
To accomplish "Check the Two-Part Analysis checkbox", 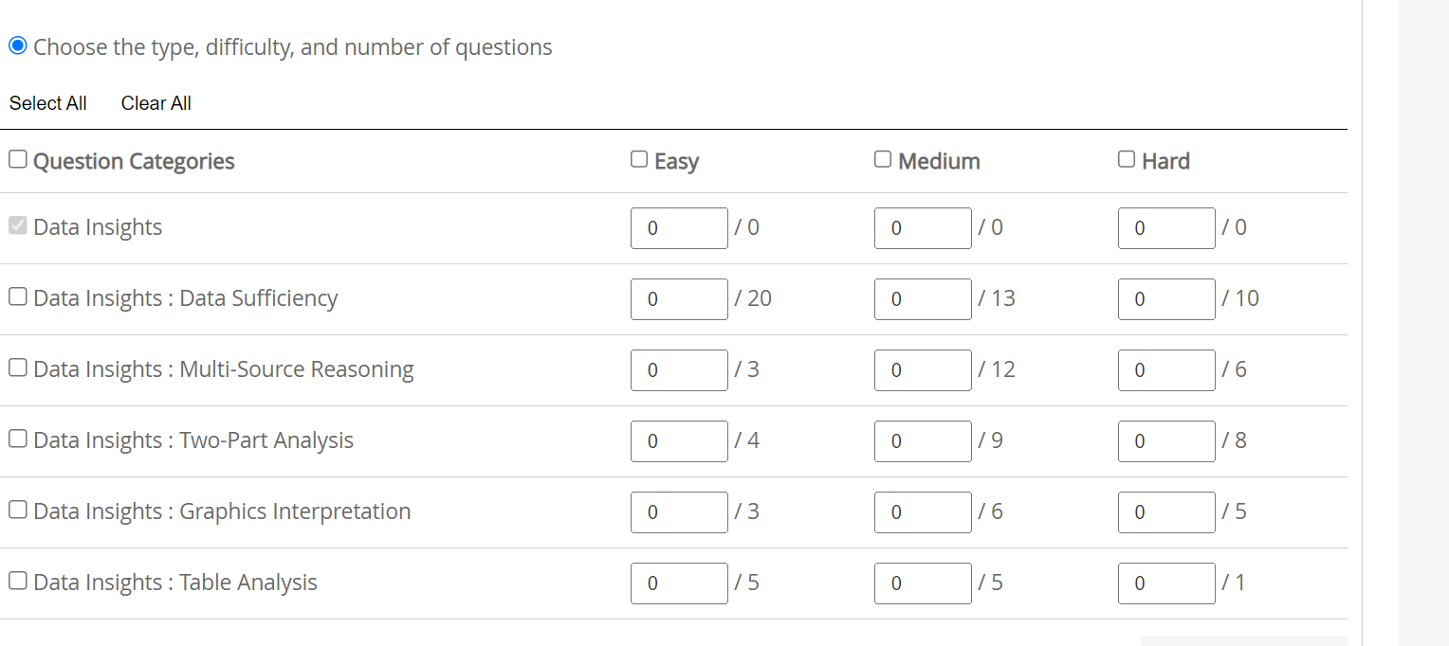I will tap(17, 438).
